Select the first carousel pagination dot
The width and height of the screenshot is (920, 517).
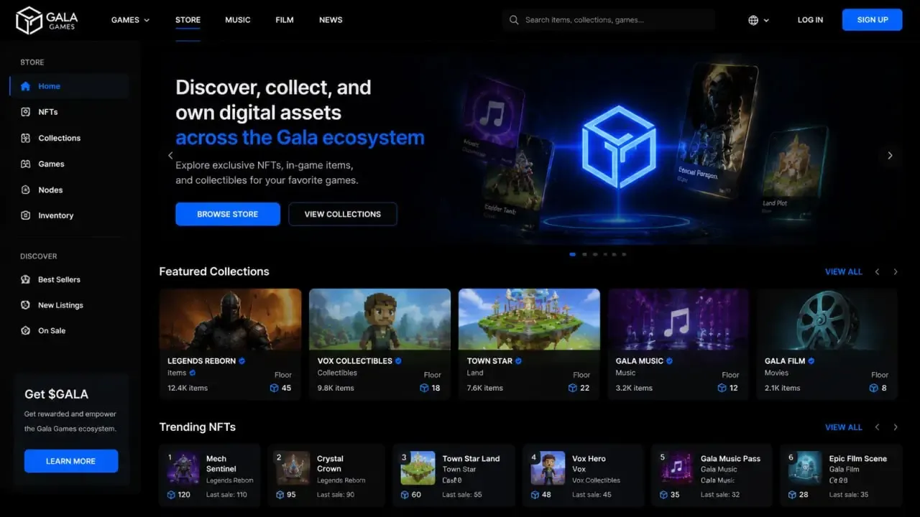(573, 254)
